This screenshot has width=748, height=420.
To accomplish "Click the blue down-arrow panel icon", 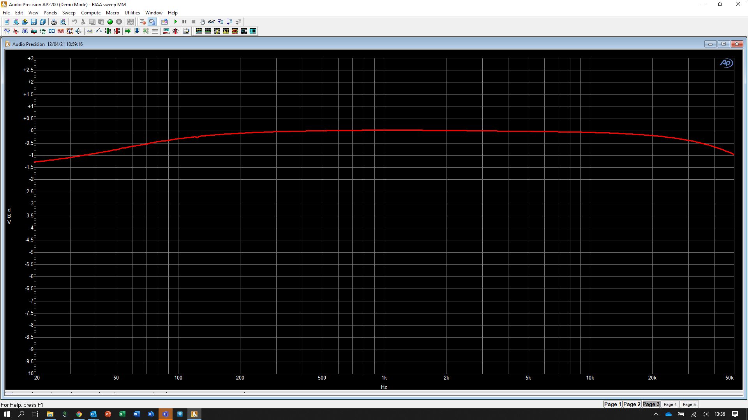I will pos(137,31).
